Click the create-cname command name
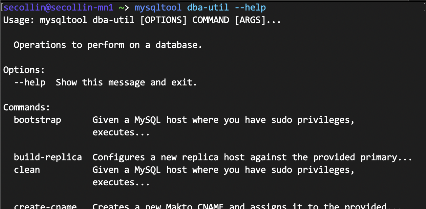This screenshot has height=209, width=426. point(45,206)
